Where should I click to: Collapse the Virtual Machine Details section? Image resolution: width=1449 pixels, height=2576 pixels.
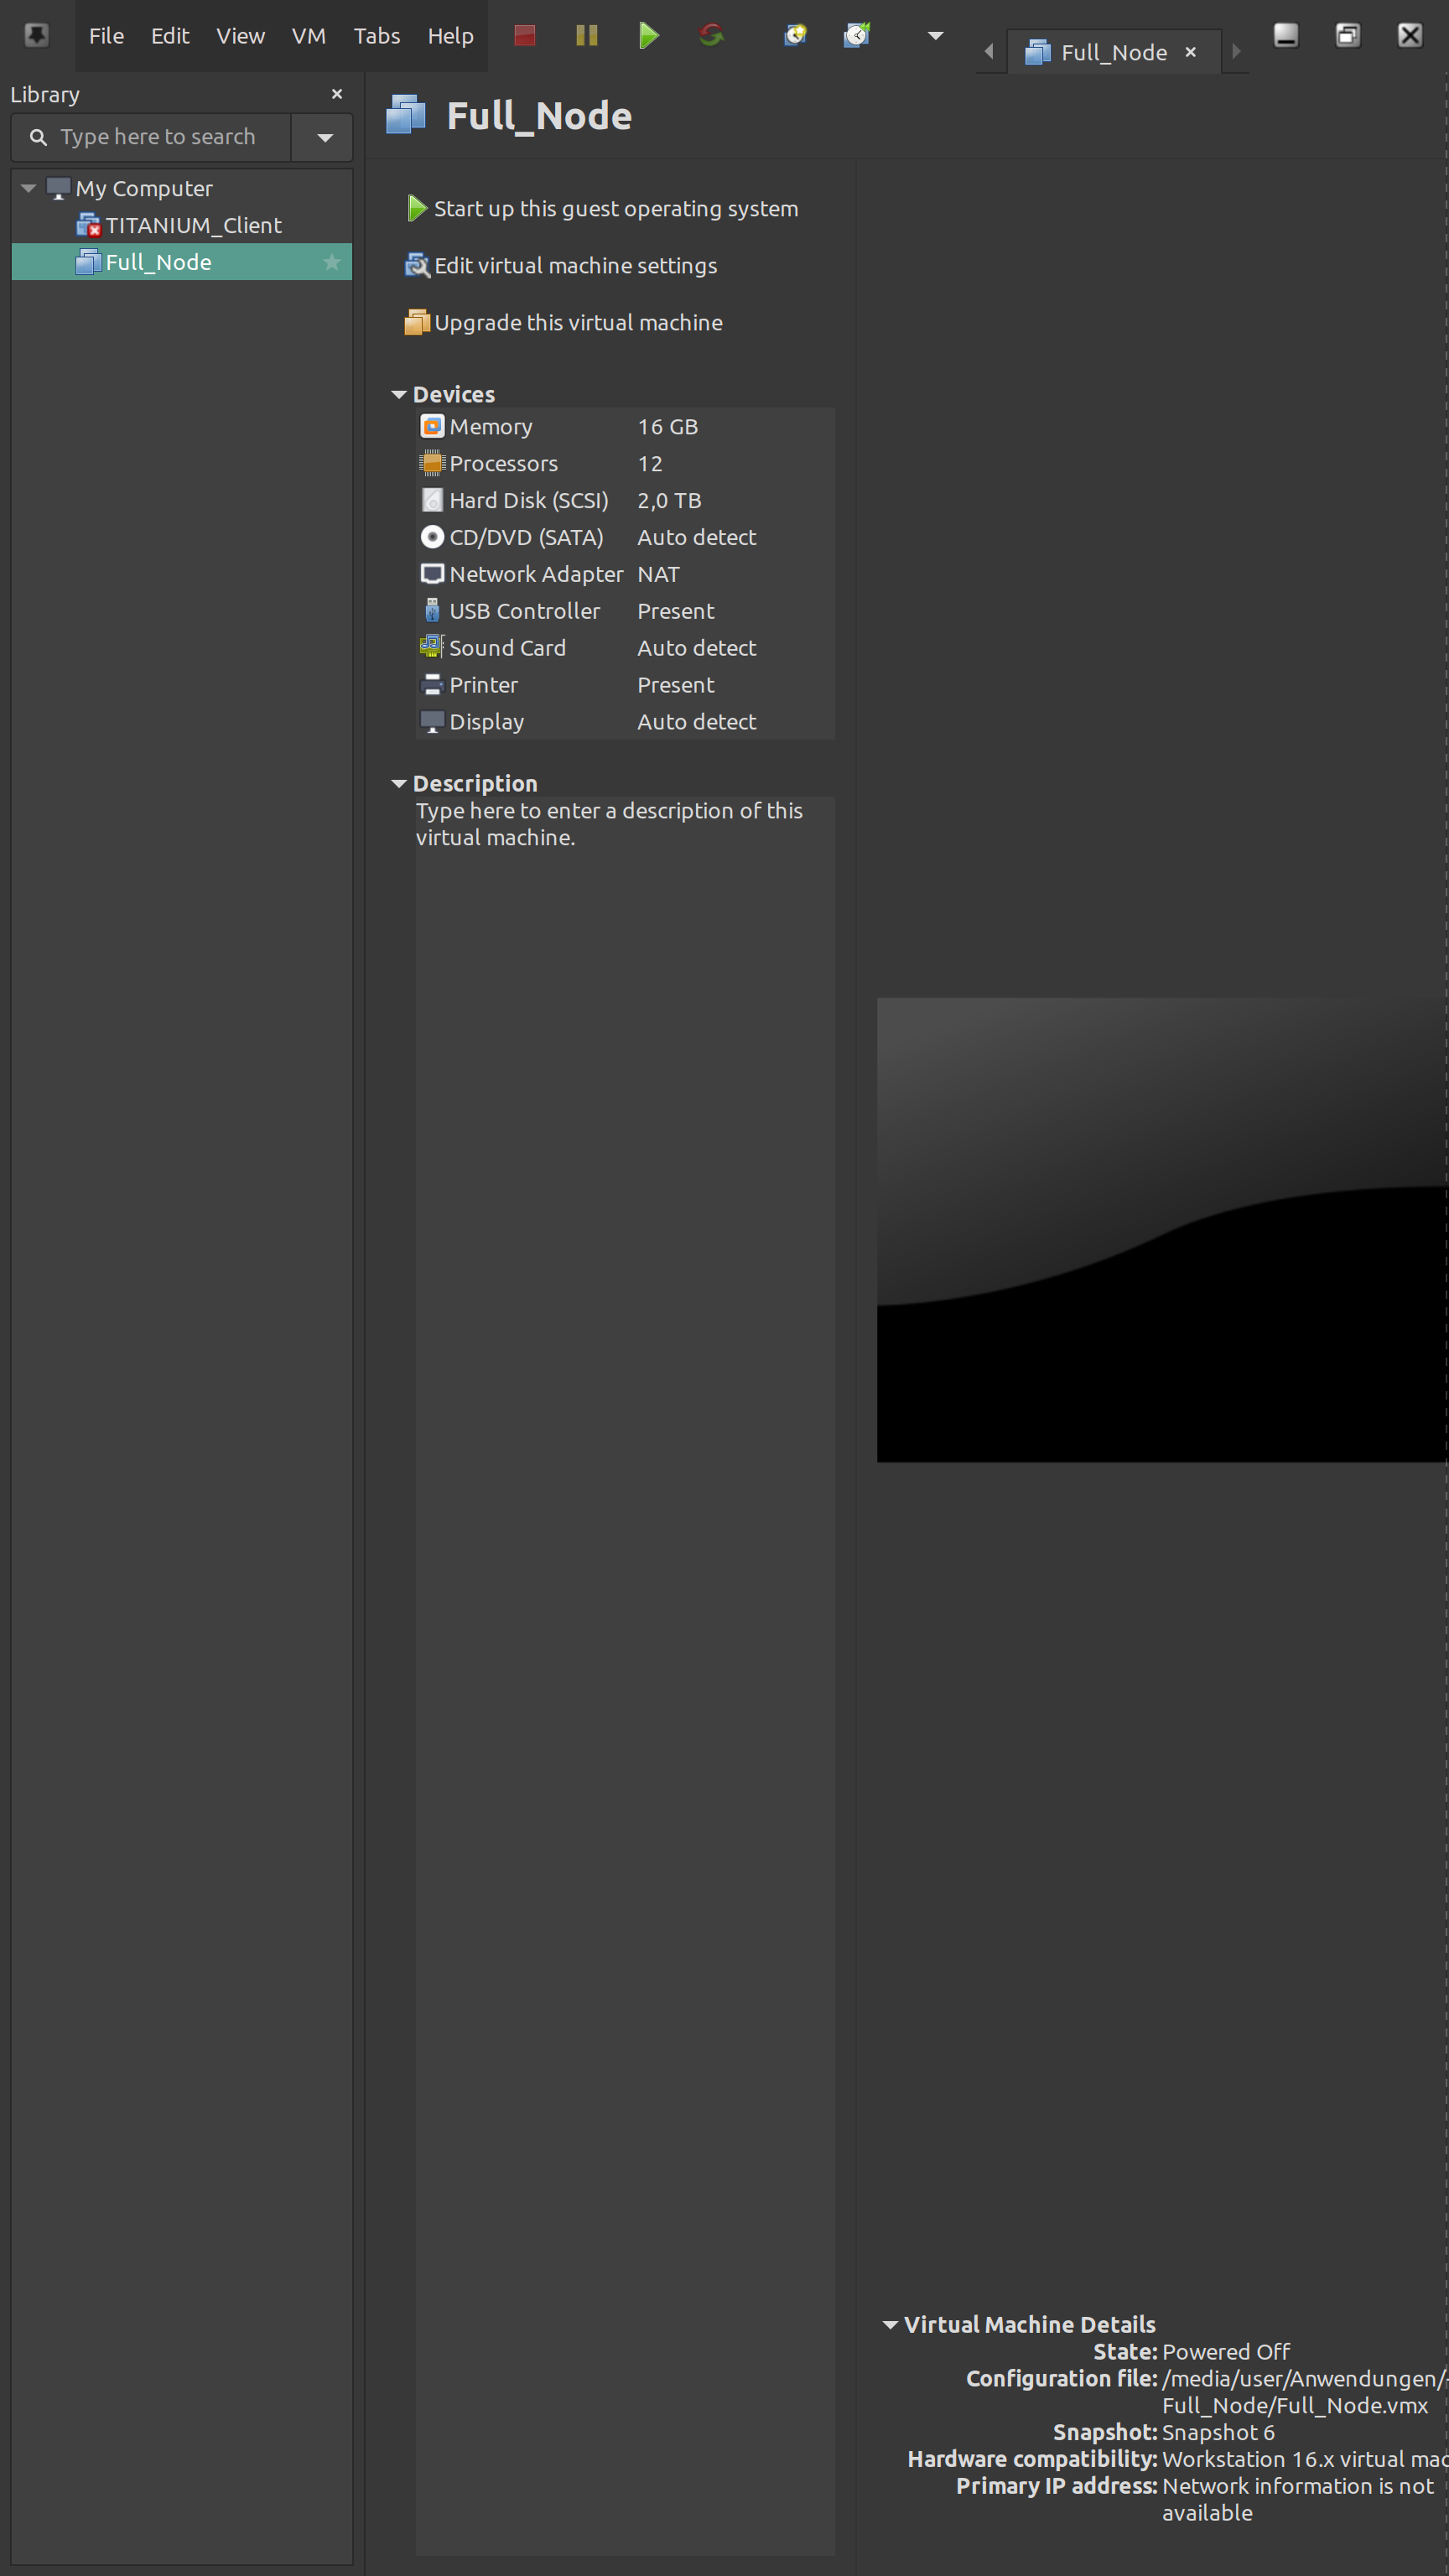click(890, 2325)
